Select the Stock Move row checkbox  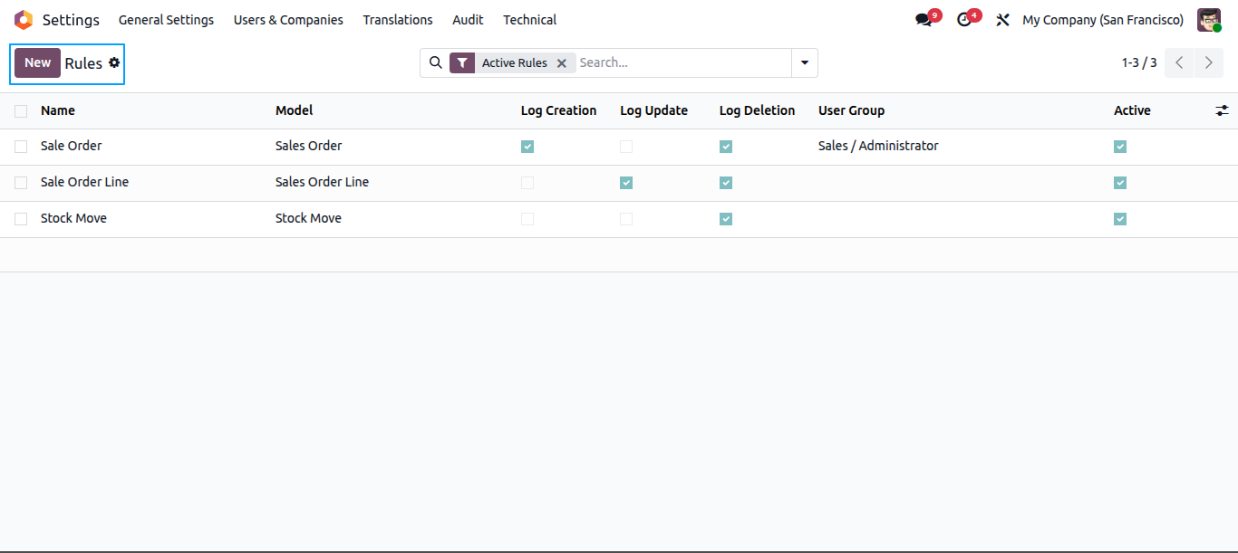(x=21, y=219)
